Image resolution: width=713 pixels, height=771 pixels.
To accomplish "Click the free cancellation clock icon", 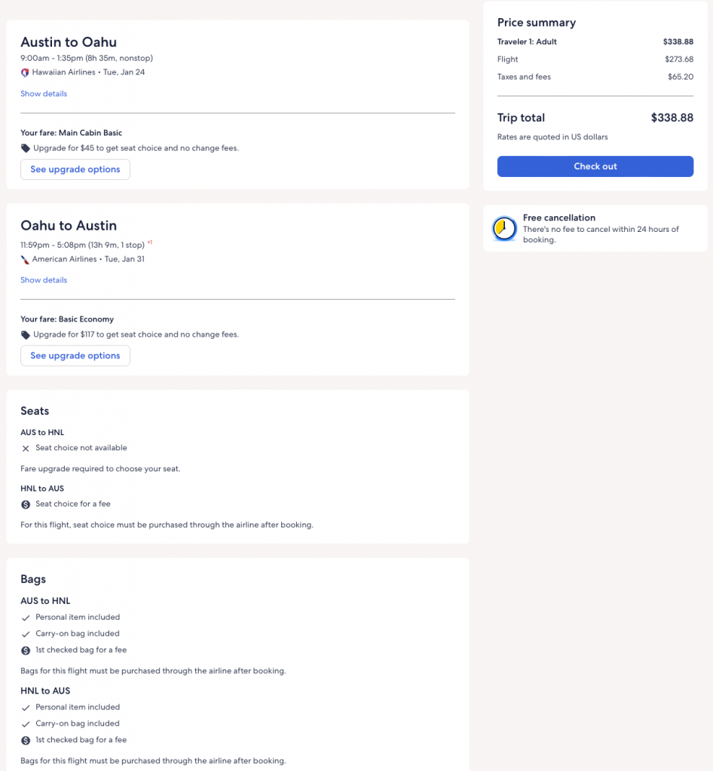I will pos(504,228).
